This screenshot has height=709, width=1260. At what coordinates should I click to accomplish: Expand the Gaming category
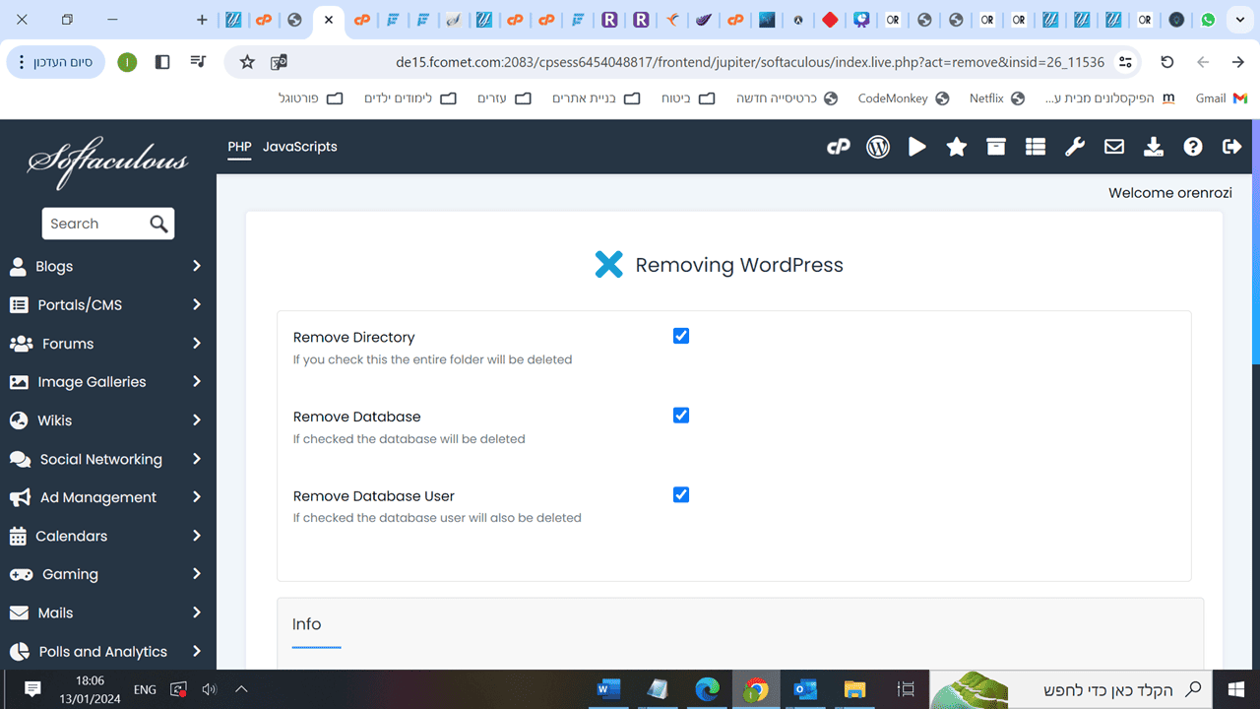108,574
